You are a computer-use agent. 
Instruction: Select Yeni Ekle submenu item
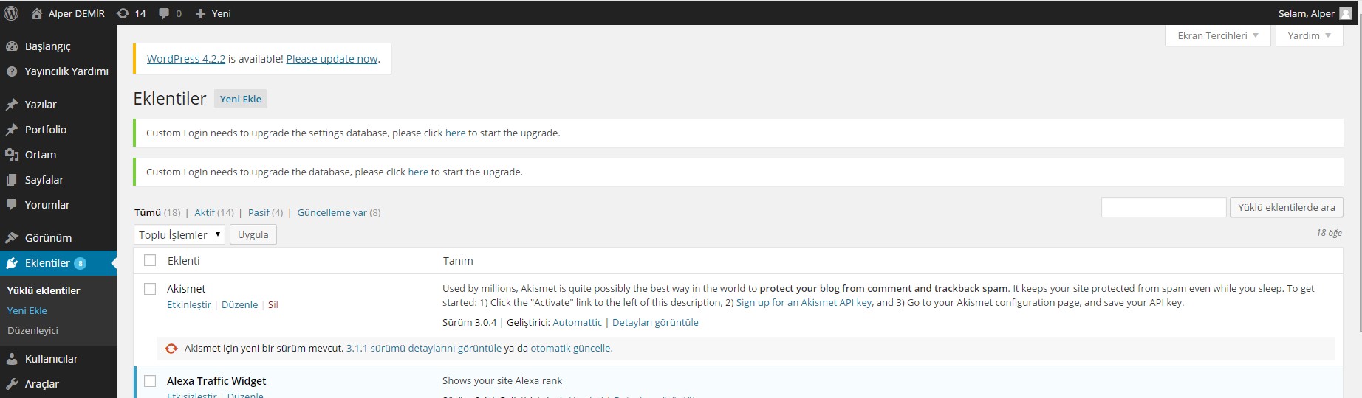point(27,310)
